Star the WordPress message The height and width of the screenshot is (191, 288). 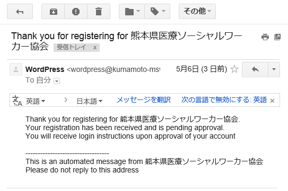point(234,69)
